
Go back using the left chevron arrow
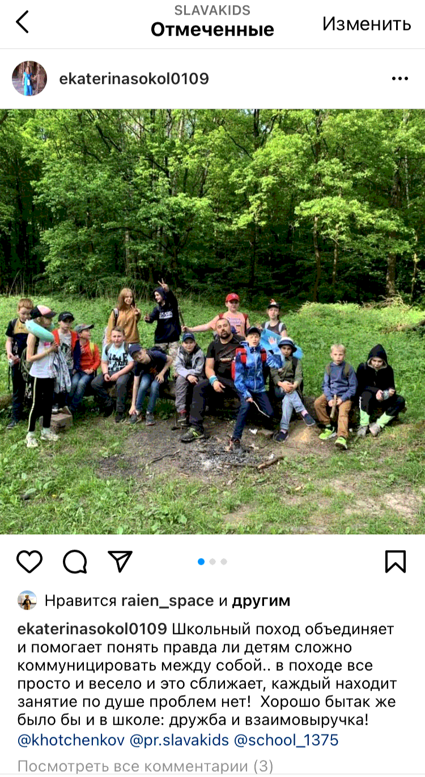22,23
